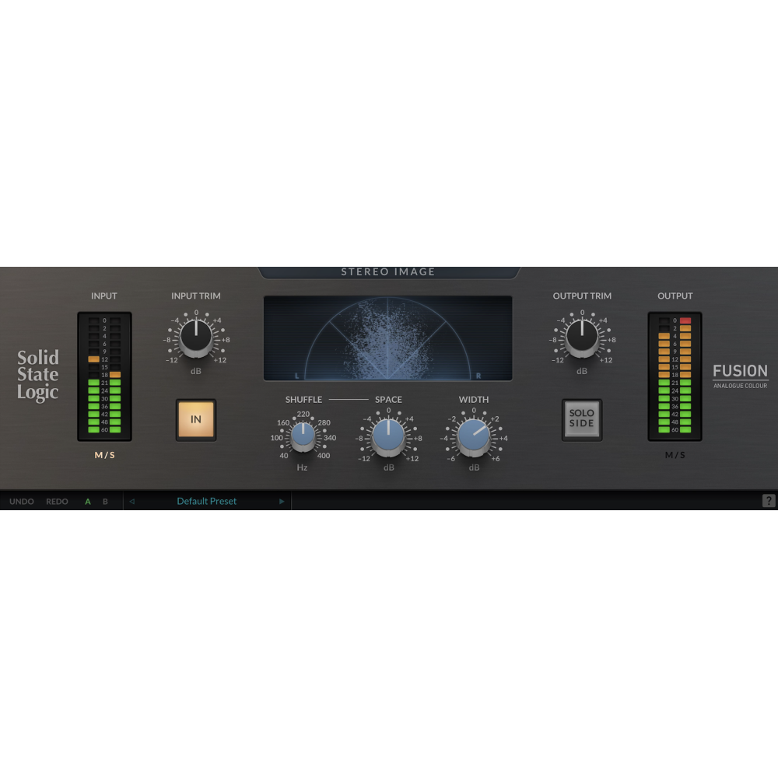Toggle the SOLO SIDE button
The width and height of the screenshot is (778, 777).
(x=581, y=419)
